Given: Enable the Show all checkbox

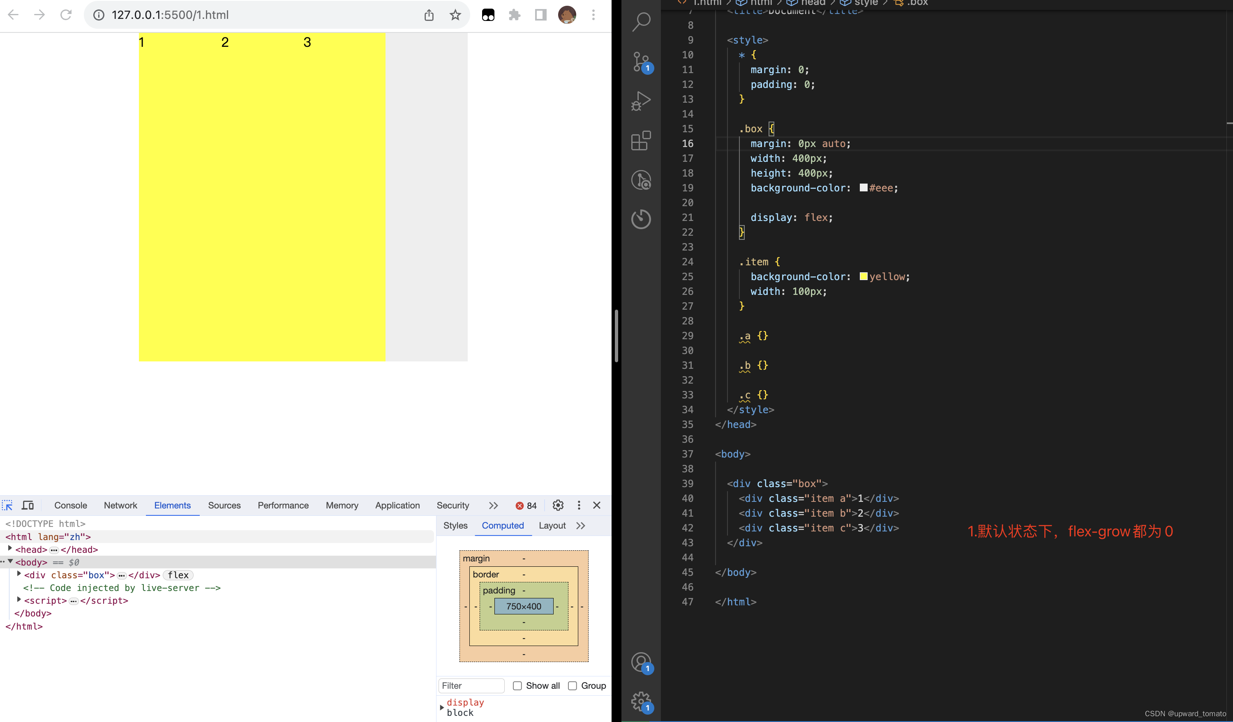Looking at the screenshot, I should pos(517,686).
